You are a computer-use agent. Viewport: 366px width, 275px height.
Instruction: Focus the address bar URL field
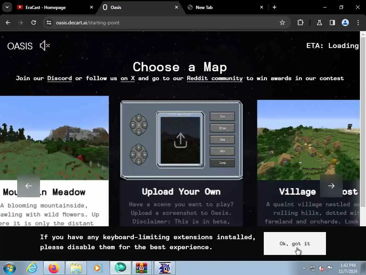[x=163, y=23]
